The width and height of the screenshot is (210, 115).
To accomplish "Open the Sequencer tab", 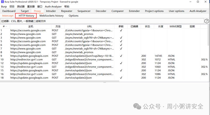I will tap(84, 11).
